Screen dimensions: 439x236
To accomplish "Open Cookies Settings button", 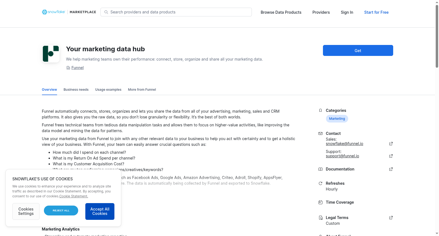I will 26,211.
